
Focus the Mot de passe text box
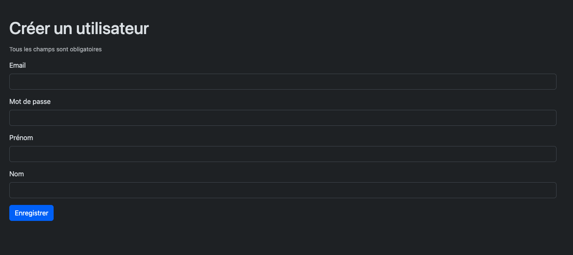(282, 118)
